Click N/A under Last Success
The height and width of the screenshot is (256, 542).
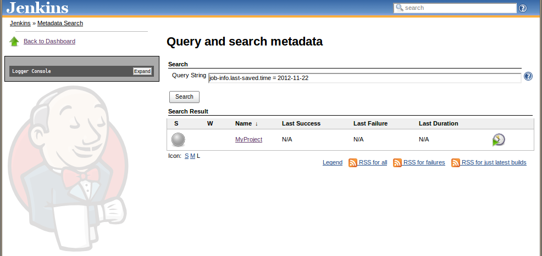point(287,140)
